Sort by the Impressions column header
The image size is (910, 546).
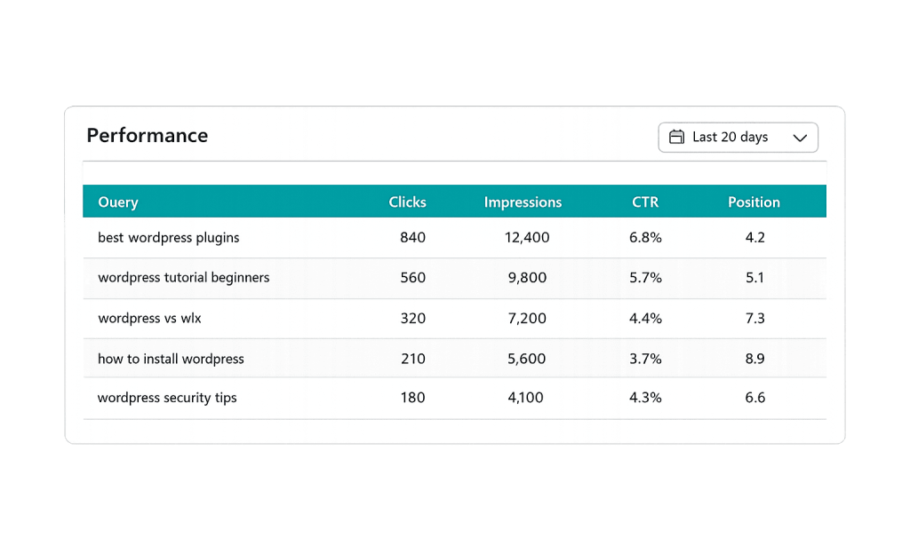tap(523, 202)
